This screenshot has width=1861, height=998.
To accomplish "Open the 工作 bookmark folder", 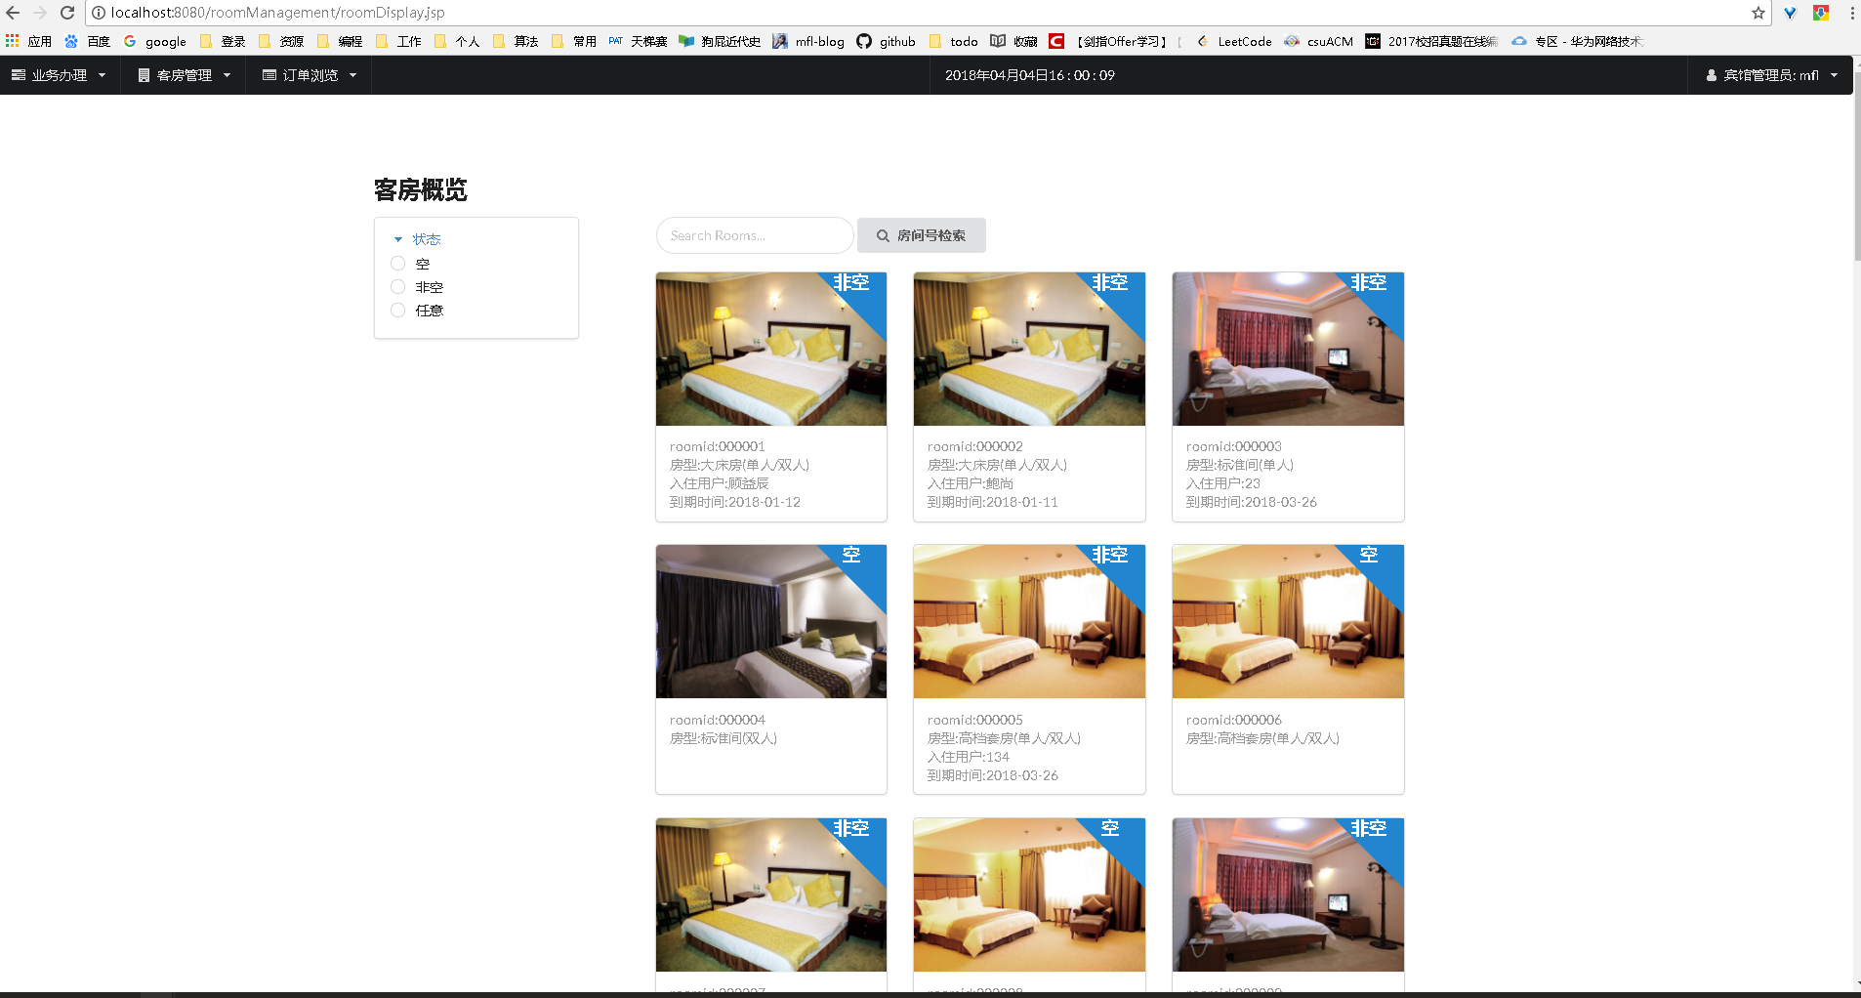I will point(398,41).
